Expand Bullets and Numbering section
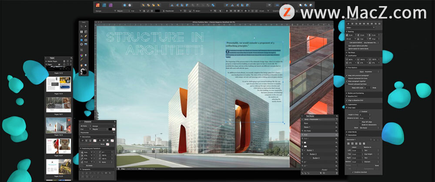The height and width of the screenshot is (182, 435). coord(347,93)
